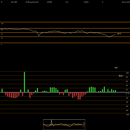Select the "SI MunafaSutraR" header text
This screenshot has height=130, width=130.
point(32,2)
